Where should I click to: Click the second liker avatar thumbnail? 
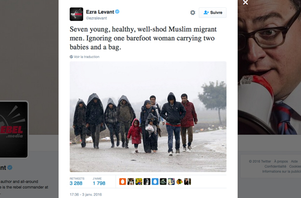click(131, 181)
